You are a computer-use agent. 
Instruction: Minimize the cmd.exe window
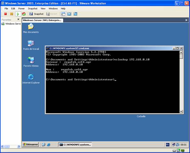click(x=174, y=48)
